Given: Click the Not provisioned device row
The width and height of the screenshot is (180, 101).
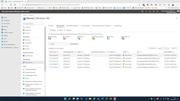Looking at the screenshot, I should [x=113, y=55].
